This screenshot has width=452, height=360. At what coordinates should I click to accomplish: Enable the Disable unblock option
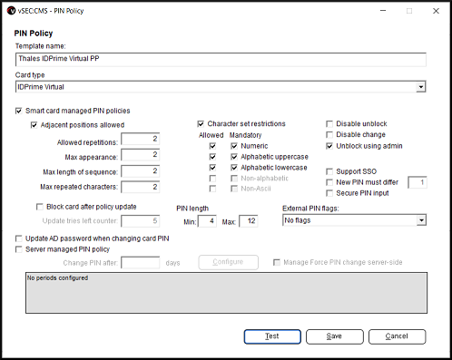pos(329,123)
